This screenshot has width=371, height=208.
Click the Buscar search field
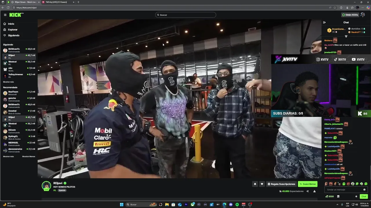pos(185,15)
